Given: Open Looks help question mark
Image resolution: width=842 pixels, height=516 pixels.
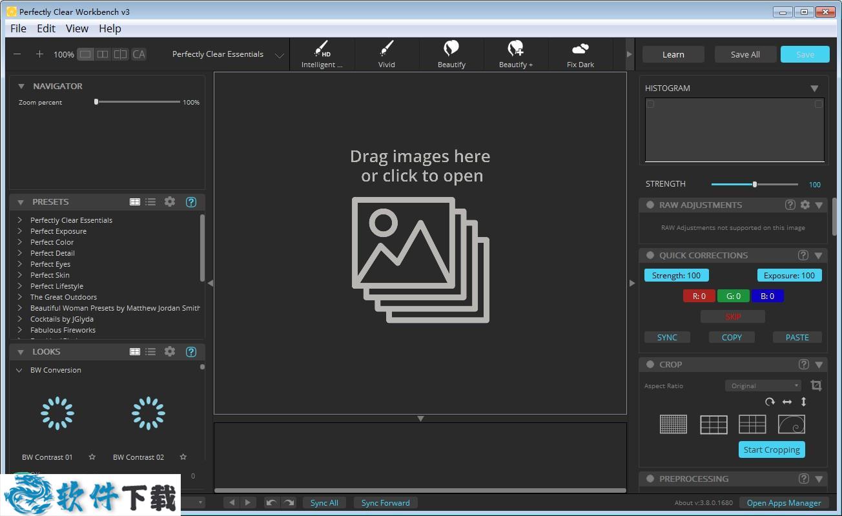Looking at the screenshot, I should pyautogui.click(x=191, y=351).
